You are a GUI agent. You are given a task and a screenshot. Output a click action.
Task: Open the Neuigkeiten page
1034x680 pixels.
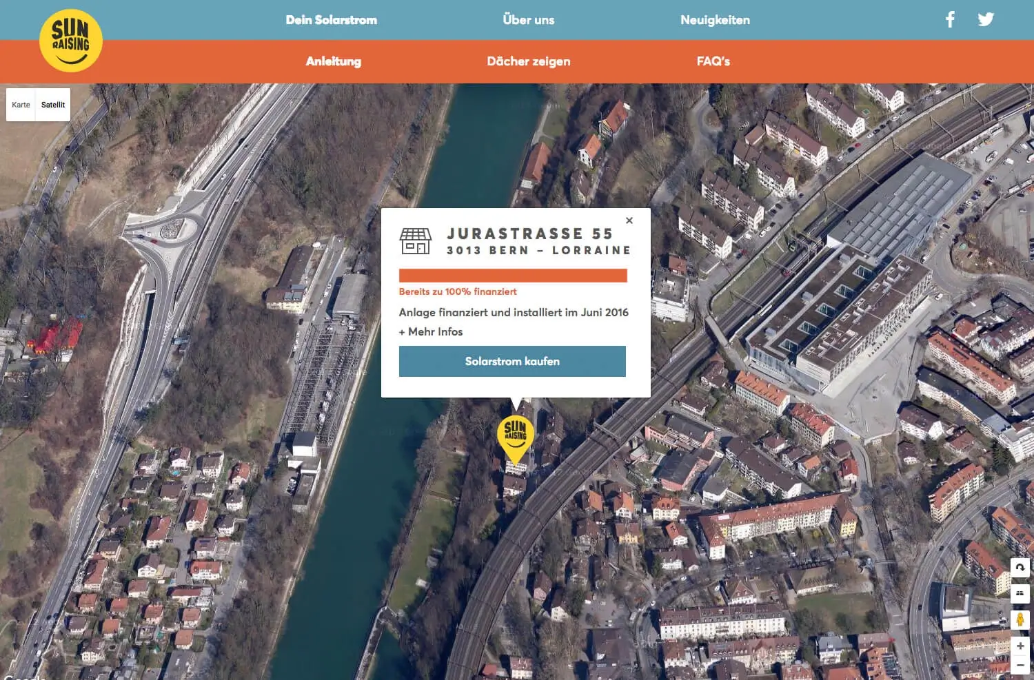(x=715, y=20)
